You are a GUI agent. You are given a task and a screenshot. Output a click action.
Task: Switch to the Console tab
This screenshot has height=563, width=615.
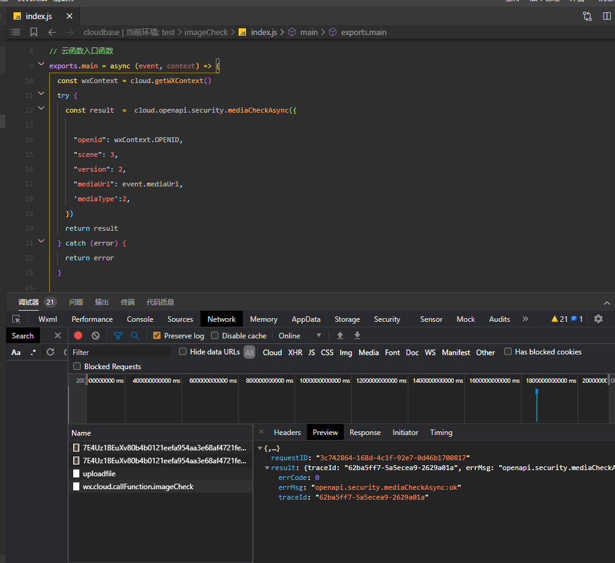tap(140, 319)
